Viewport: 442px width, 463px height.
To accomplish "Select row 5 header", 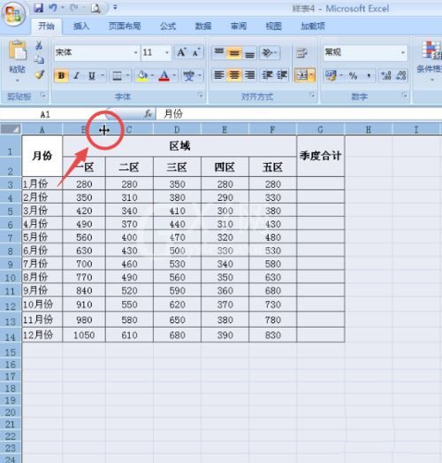I will pyautogui.click(x=11, y=211).
